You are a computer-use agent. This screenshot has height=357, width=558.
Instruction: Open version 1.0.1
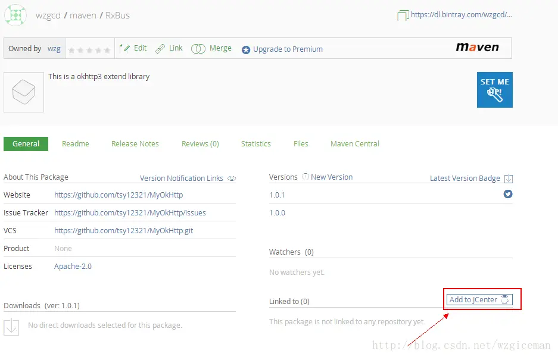[x=277, y=195]
